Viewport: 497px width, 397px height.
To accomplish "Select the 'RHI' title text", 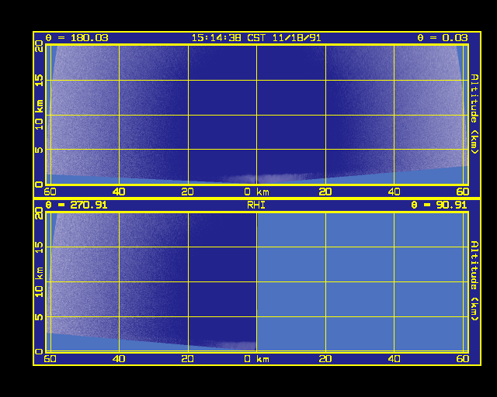I will click(256, 205).
